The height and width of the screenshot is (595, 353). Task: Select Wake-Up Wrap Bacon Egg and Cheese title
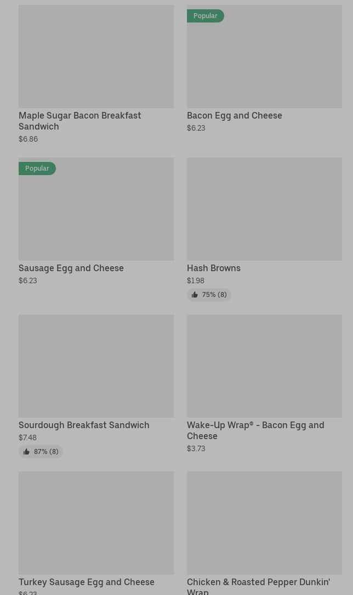click(255, 430)
